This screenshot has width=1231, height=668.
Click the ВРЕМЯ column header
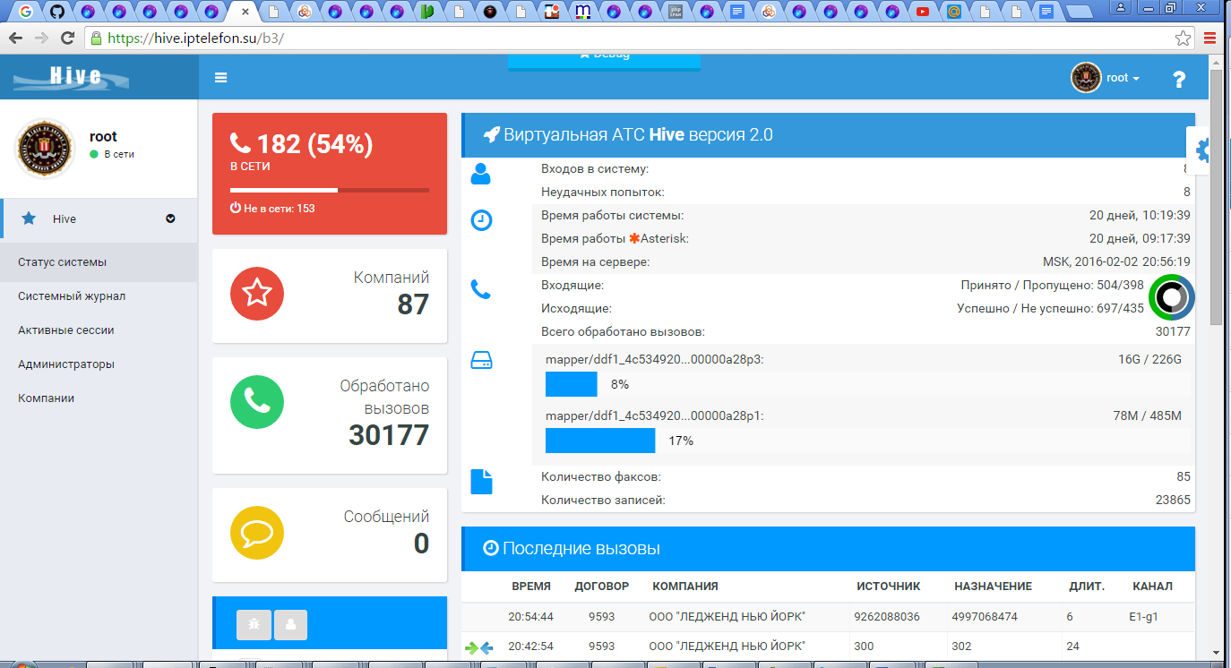pos(531,587)
